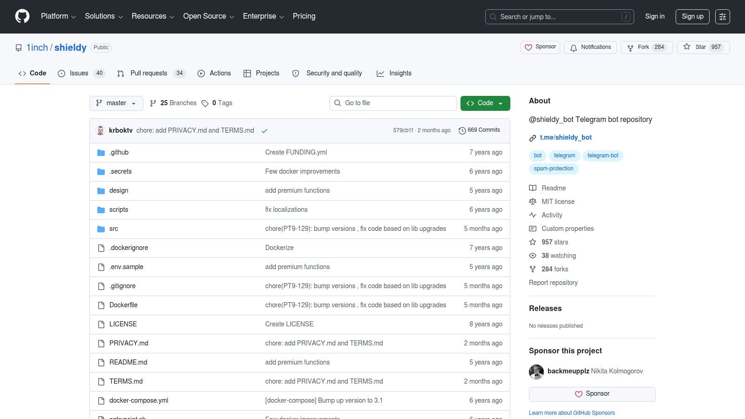Viewport: 745px width, 419px height.
Task: Focus the Go to file input
Action: (x=393, y=103)
